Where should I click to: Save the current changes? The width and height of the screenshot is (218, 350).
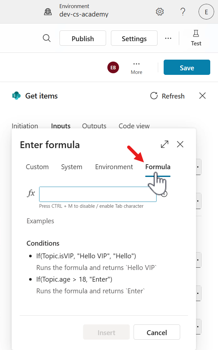click(187, 67)
